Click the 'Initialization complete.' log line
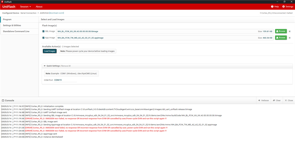295x158 pixels. pos(33,106)
